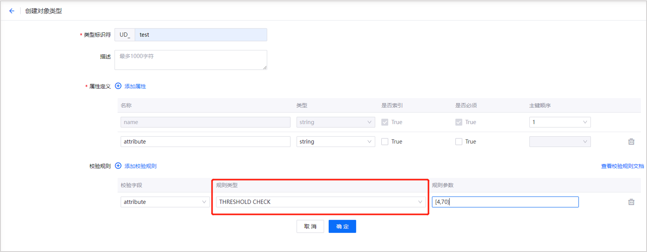647x252 pixels.
Task: Click the 确定 confirm button
Action: pos(342,227)
